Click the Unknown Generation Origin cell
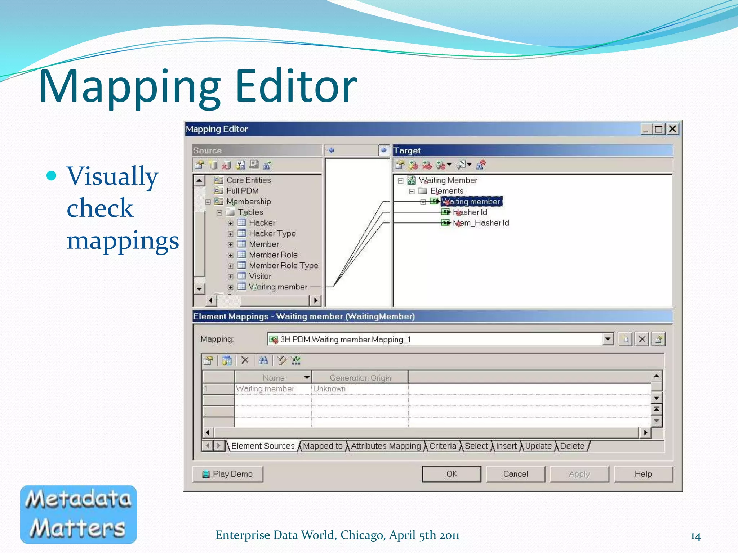Screen dimensions: 738x553 360,389
